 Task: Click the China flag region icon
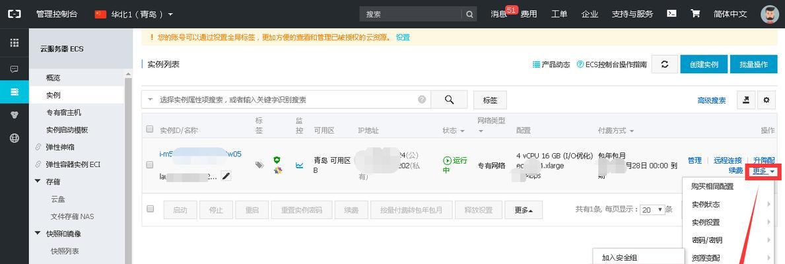[x=100, y=14]
